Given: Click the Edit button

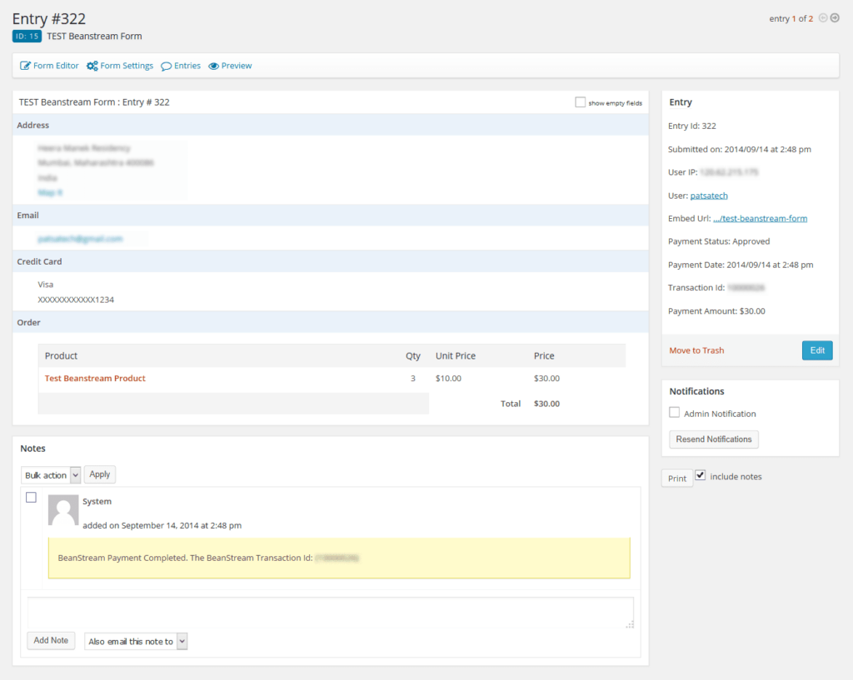Looking at the screenshot, I should tap(816, 350).
